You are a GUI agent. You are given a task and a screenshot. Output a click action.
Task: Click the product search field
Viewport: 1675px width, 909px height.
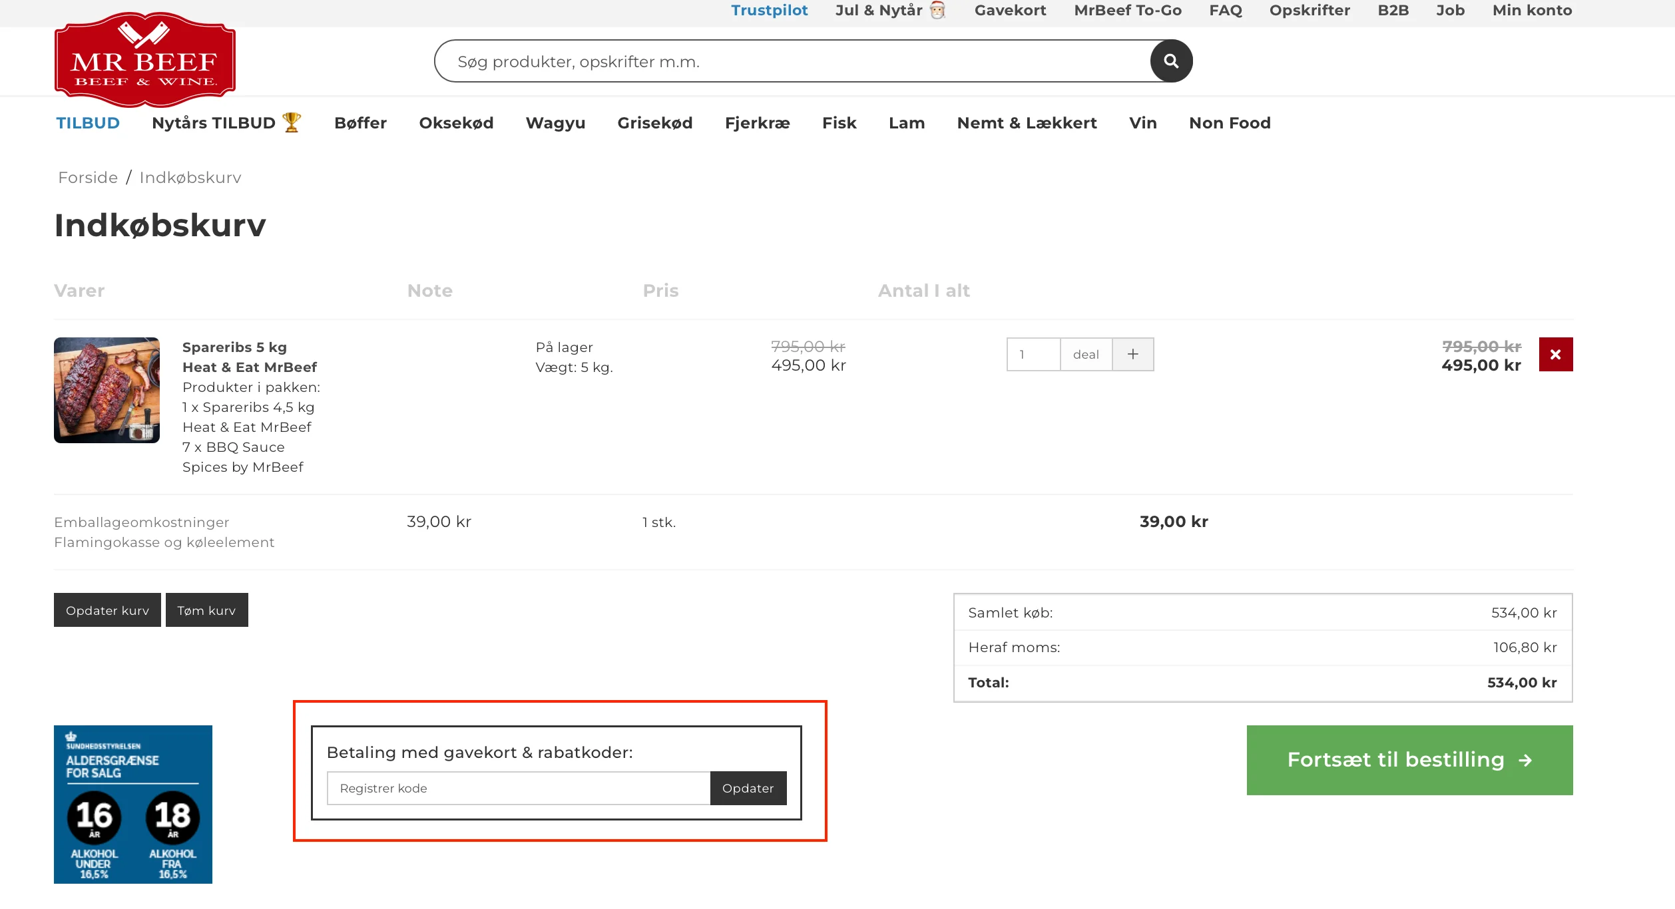point(792,61)
